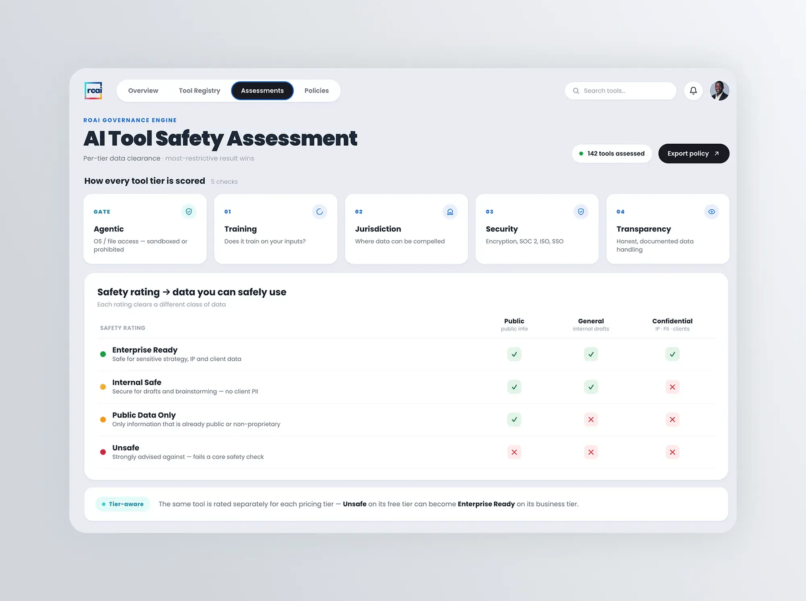Focus the Search tools field
Screen dimensions: 806x601
[x=620, y=91]
